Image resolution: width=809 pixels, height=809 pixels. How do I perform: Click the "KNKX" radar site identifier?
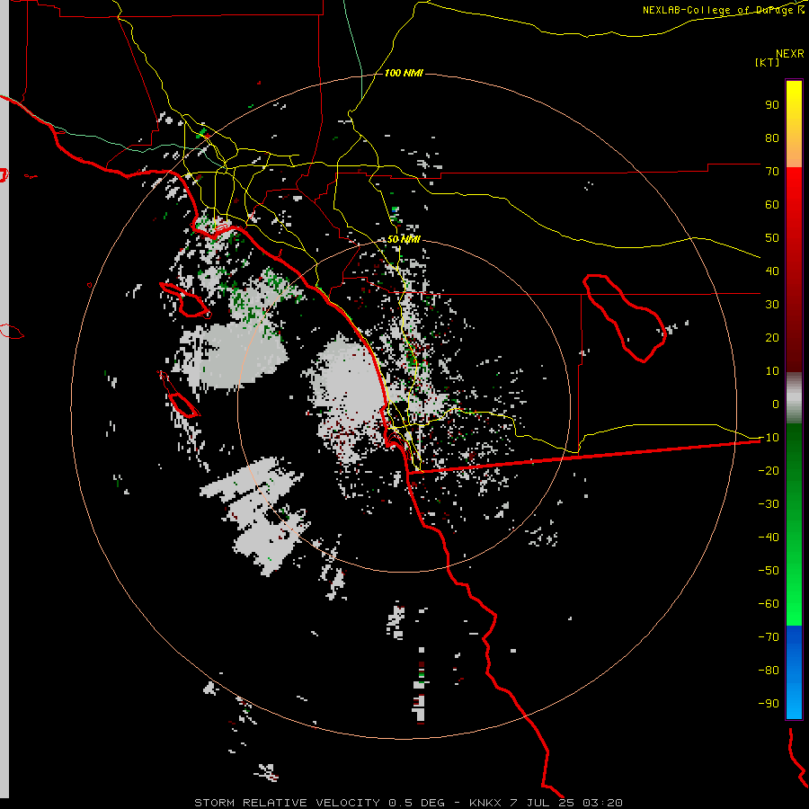(x=485, y=803)
